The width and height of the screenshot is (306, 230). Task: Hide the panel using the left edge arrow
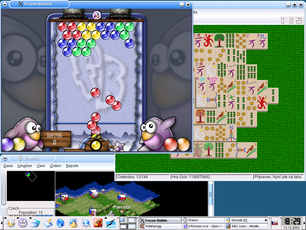pyautogui.click(x=1, y=223)
